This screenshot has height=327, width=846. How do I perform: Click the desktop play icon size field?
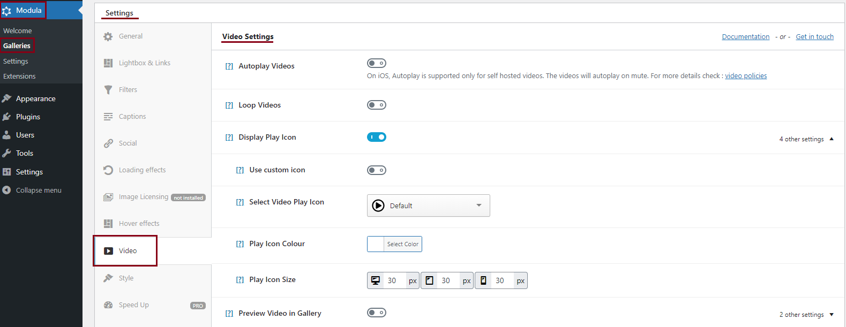click(394, 280)
